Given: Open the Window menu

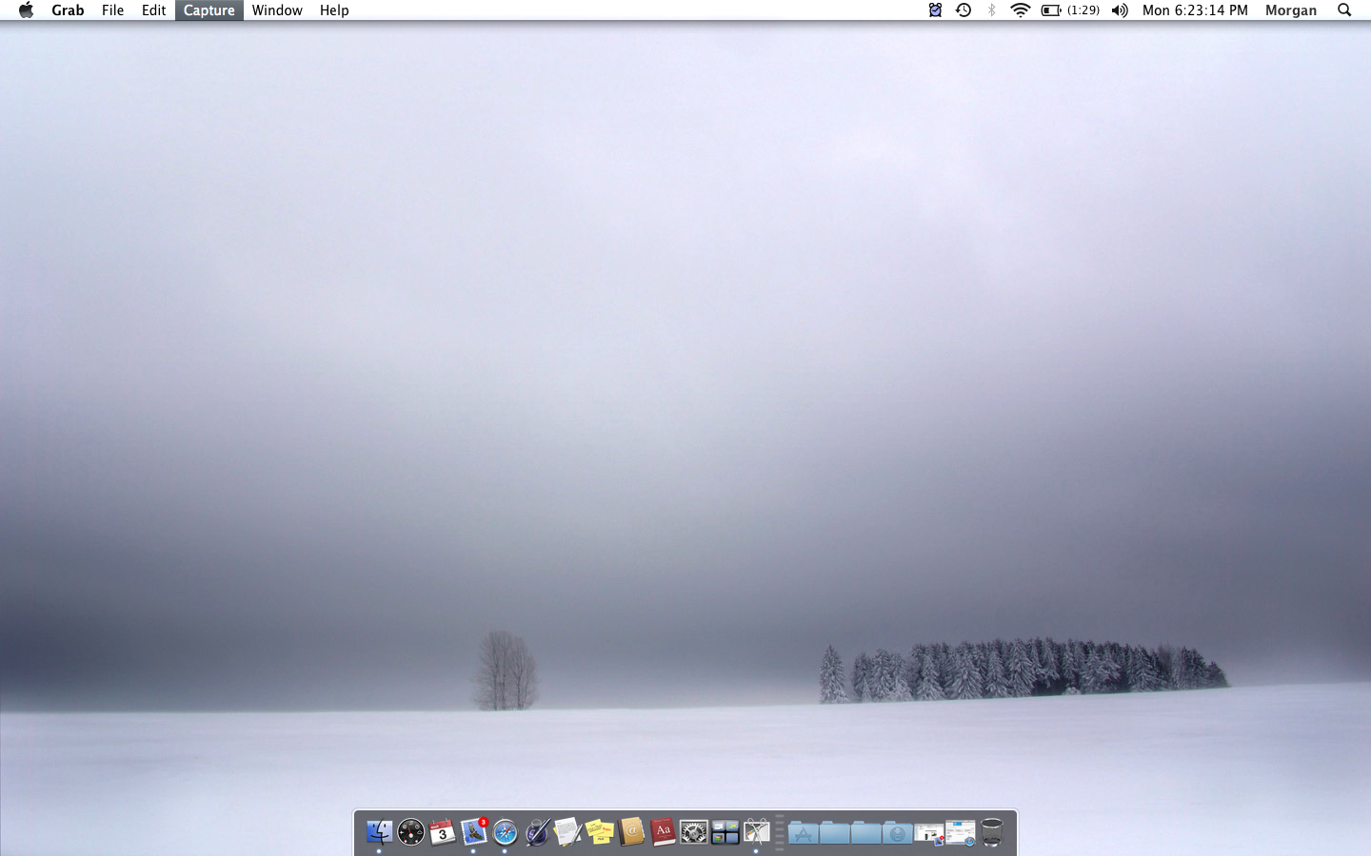Looking at the screenshot, I should pos(277,10).
